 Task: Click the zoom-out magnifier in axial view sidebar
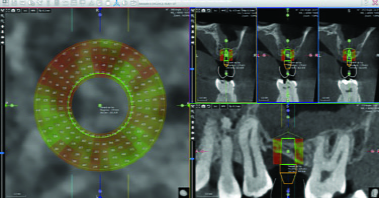(x=3, y=21)
